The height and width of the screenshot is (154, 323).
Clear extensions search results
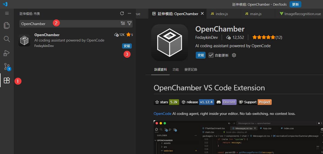(x=123, y=23)
